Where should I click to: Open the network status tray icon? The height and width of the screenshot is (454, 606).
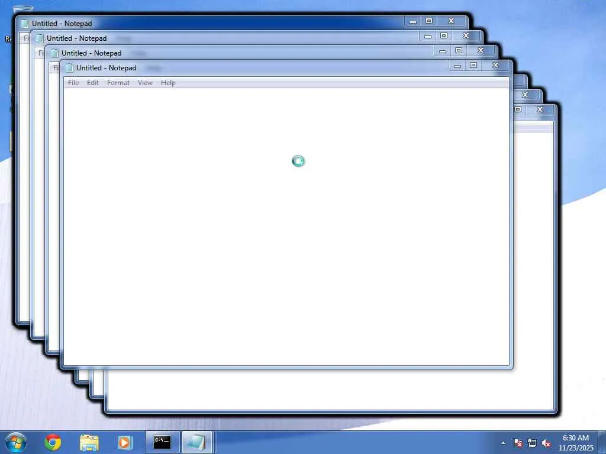[532, 443]
